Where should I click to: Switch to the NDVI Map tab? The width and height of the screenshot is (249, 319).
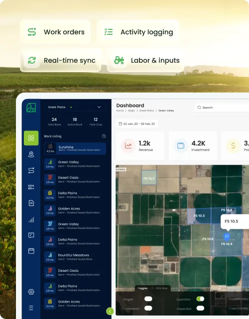[162, 288]
